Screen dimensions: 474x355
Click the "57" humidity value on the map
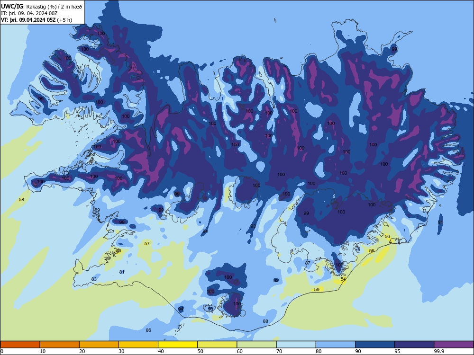tap(147, 244)
